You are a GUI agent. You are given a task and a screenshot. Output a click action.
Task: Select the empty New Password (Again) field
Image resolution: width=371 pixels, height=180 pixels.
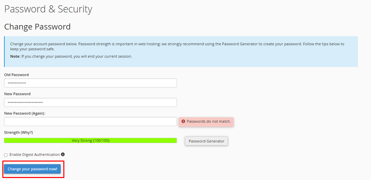pyautogui.click(x=90, y=122)
